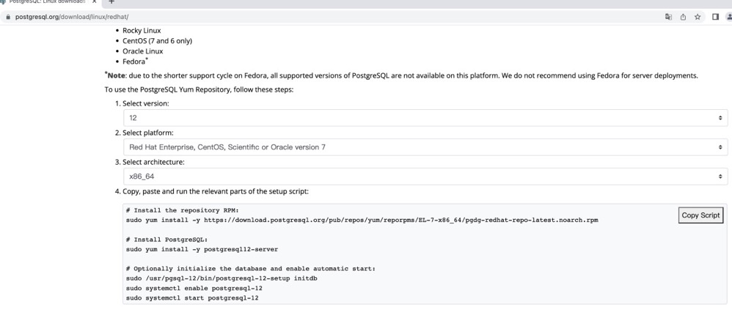Click the 'Select version:' step label
Image resolution: width=732 pixels, height=315 pixels.
pos(146,104)
